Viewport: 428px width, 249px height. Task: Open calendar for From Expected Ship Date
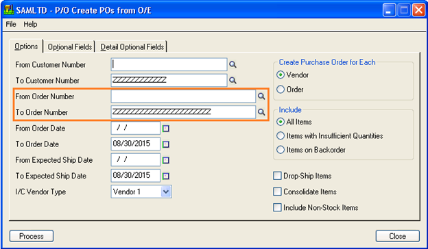[166, 160]
